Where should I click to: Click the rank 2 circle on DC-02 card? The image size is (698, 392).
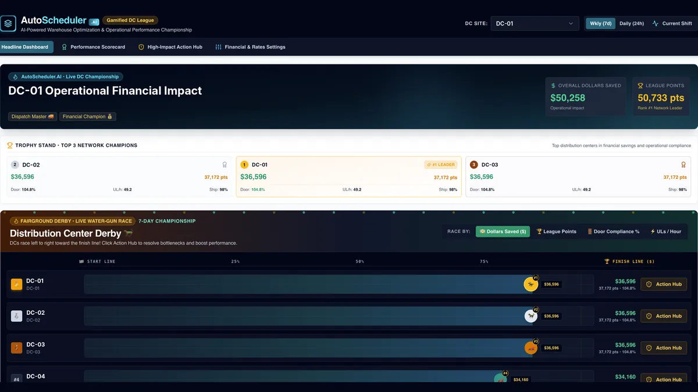15,164
